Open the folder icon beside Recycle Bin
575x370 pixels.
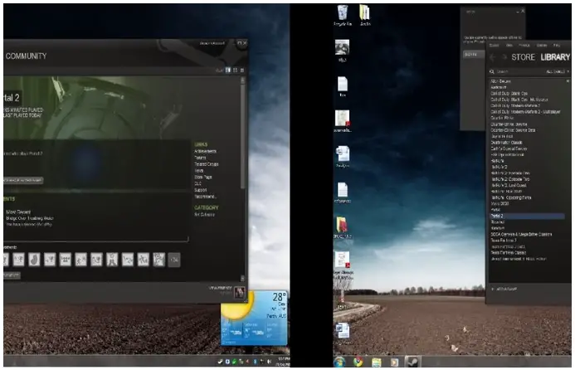(x=364, y=16)
